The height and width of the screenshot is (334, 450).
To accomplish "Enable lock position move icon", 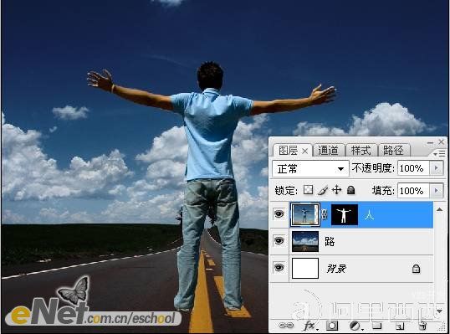I will coord(336,190).
